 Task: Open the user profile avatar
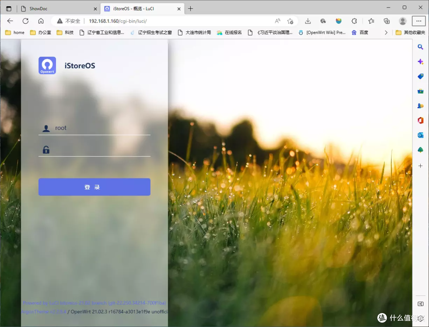point(402,21)
